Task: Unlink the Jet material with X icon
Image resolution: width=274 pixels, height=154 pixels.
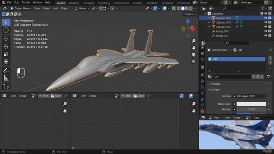Action: point(262,77)
